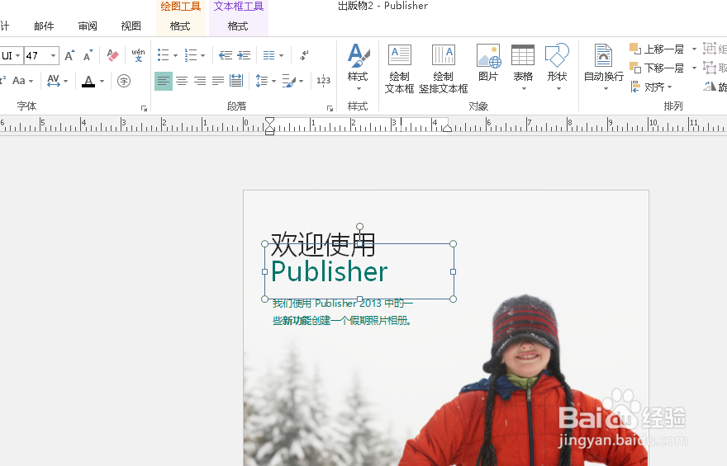Clear all formatting with eraser icon
This screenshot has height=466, width=727.
112,55
